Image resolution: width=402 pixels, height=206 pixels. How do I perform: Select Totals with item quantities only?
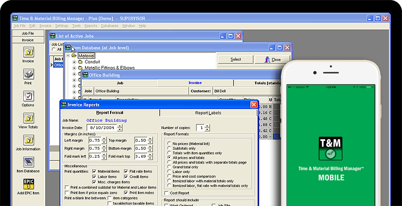169,153
